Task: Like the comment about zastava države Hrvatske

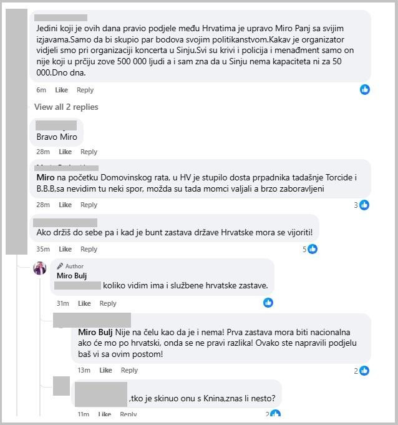Action: tap(66, 249)
